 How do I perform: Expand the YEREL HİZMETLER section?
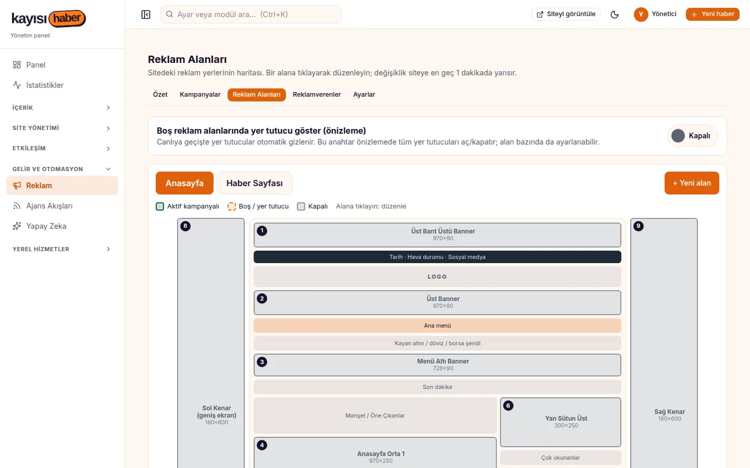click(x=62, y=249)
